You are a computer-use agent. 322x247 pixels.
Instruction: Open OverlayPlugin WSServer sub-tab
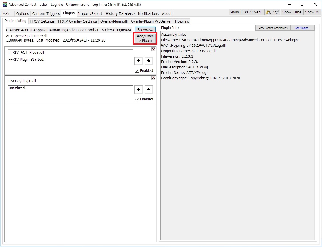click(151, 21)
